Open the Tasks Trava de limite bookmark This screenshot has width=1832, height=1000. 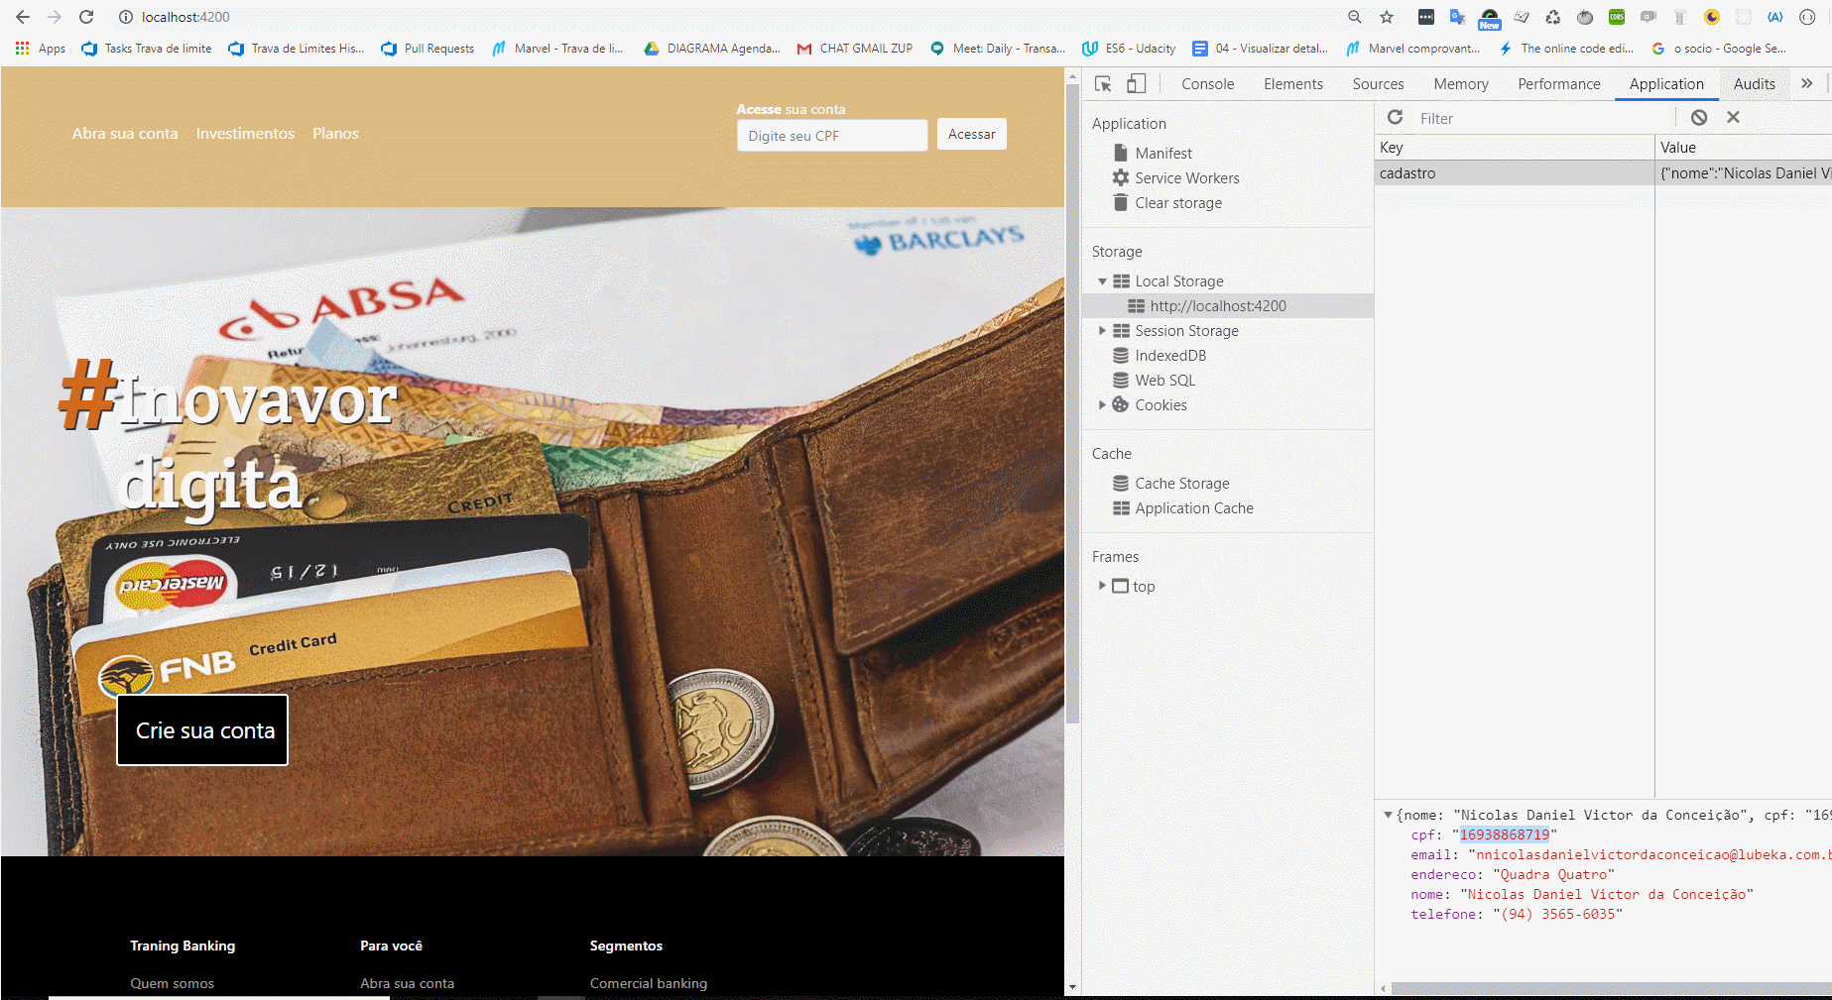147,48
